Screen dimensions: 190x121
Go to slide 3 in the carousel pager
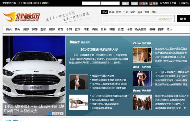pyautogui.click(x=58, y=113)
